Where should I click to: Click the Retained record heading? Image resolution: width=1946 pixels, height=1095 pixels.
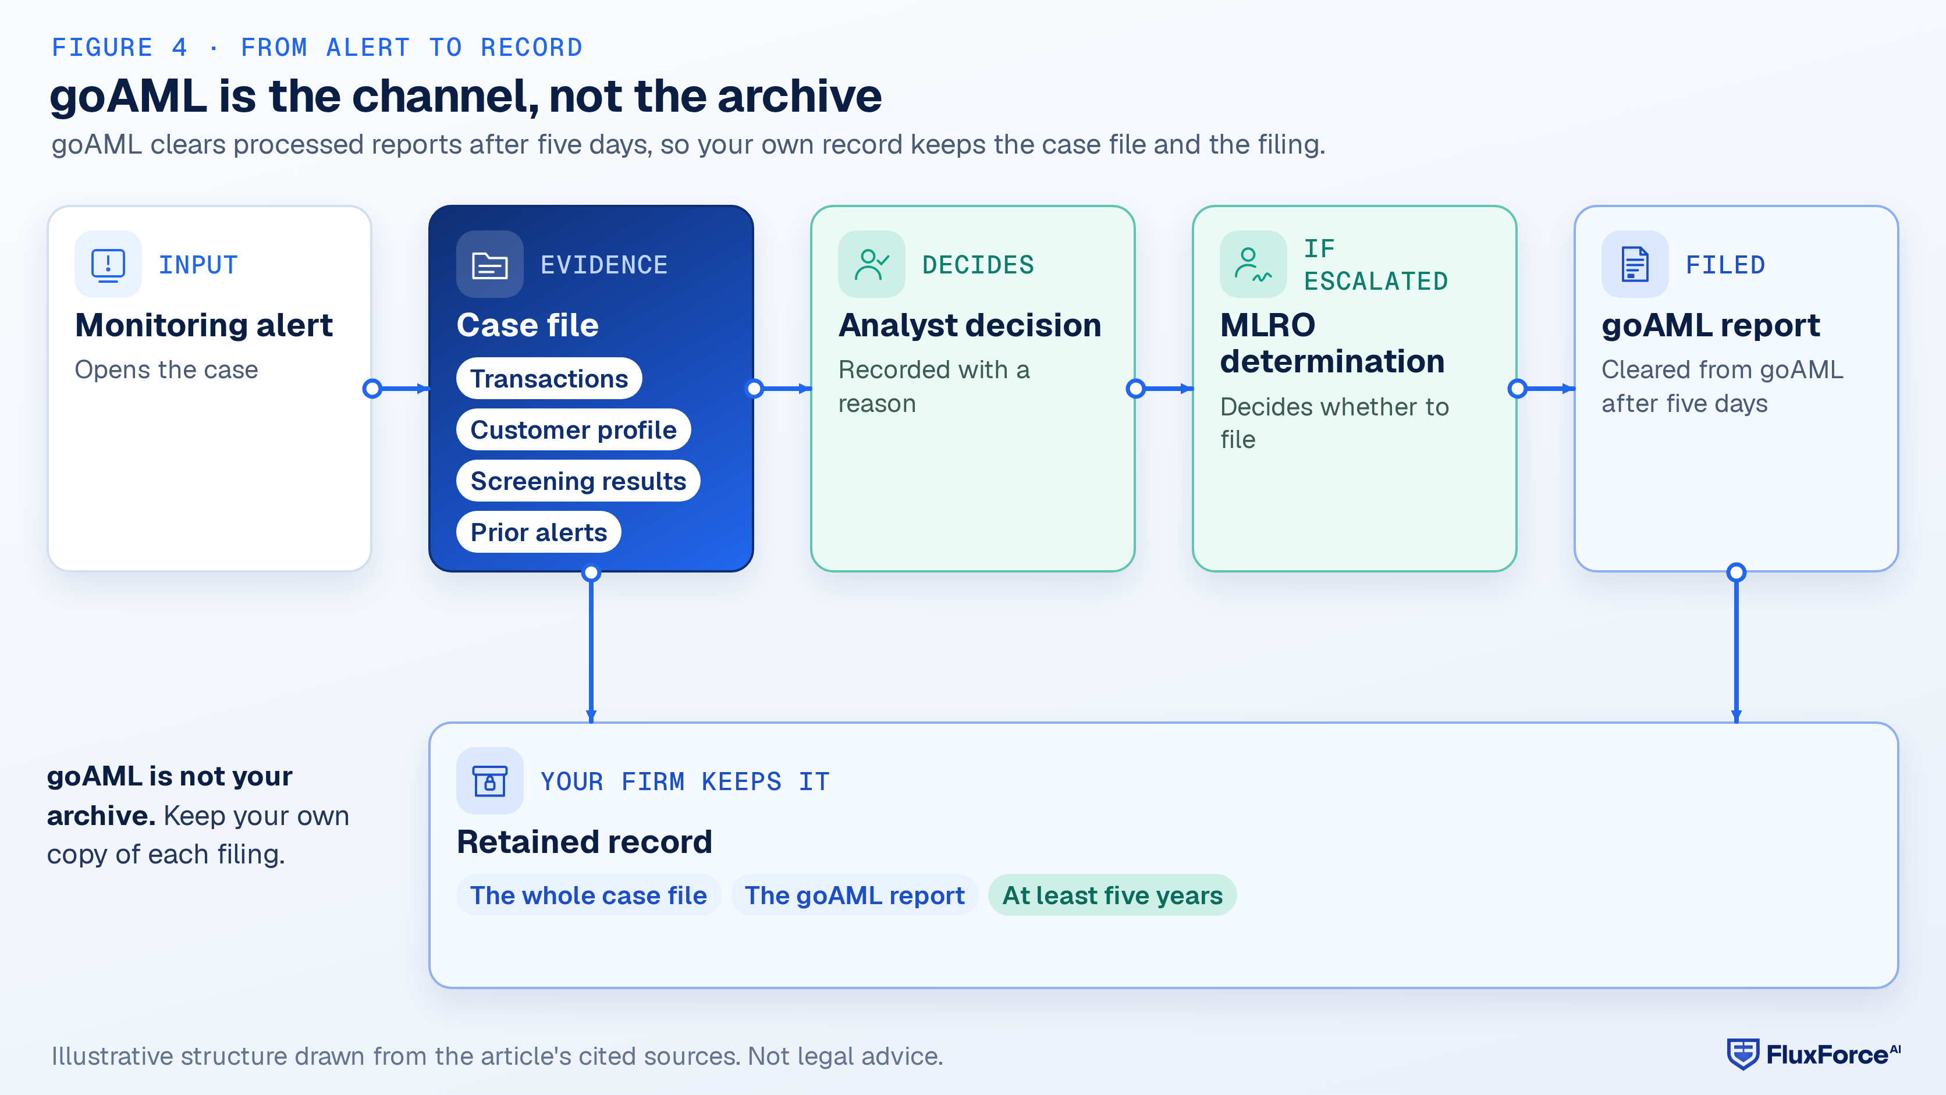pos(584,842)
